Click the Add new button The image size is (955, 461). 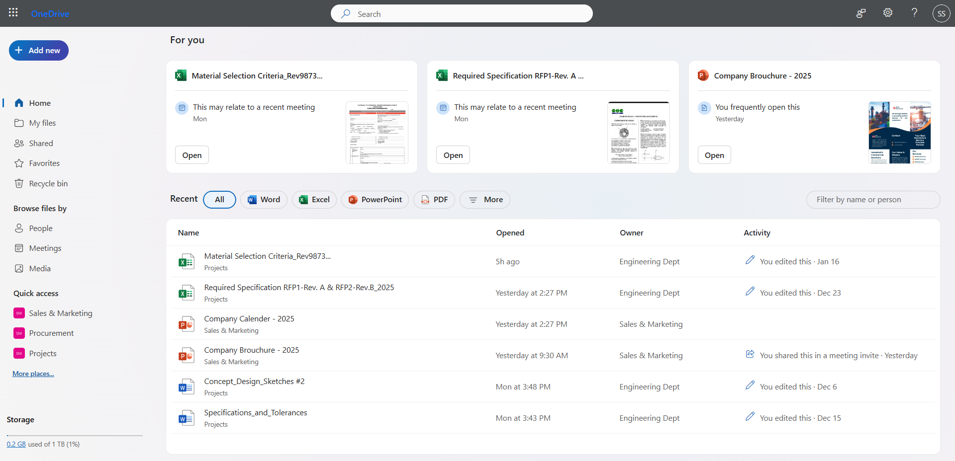click(39, 50)
